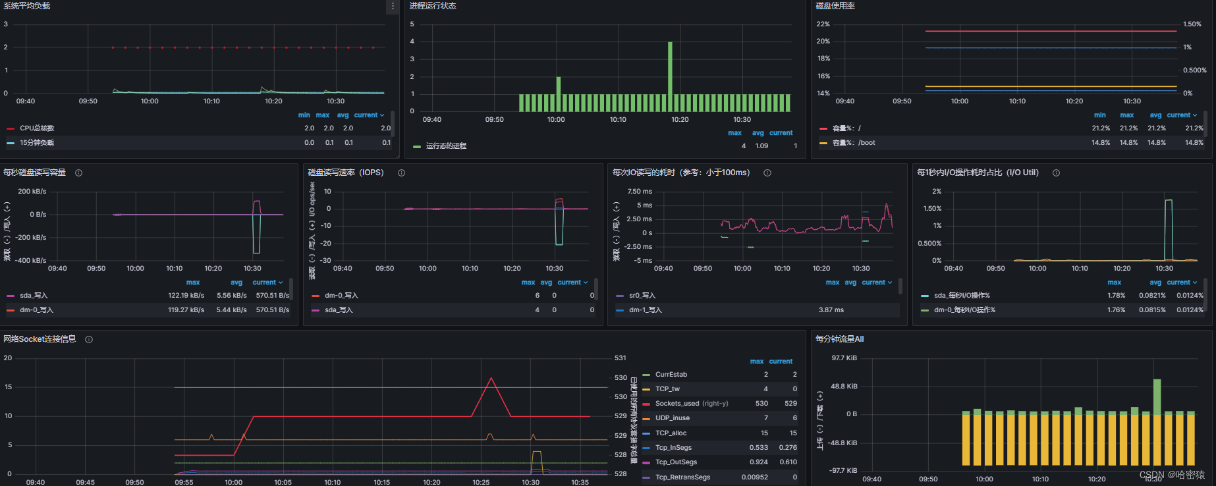This screenshot has width=1216, height=486.
Task: Toggle sda_写入 series in IOPS legend
Action: [x=339, y=310]
